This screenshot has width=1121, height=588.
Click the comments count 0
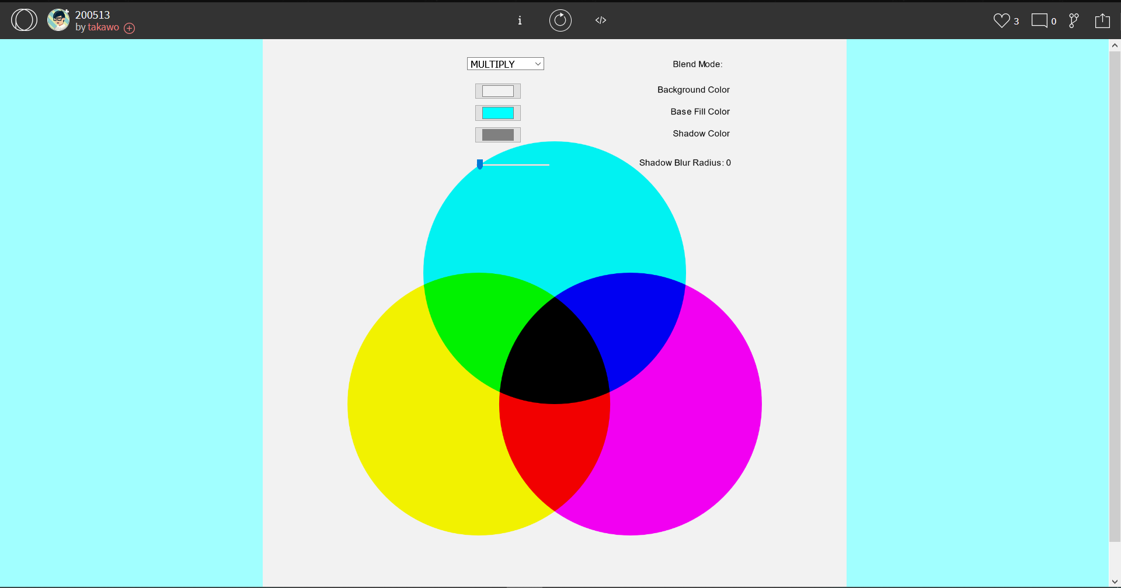pyautogui.click(x=1054, y=22)
